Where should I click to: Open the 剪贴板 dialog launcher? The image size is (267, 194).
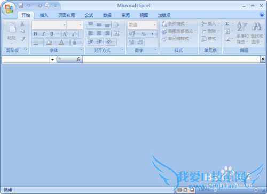pos(26,49)
